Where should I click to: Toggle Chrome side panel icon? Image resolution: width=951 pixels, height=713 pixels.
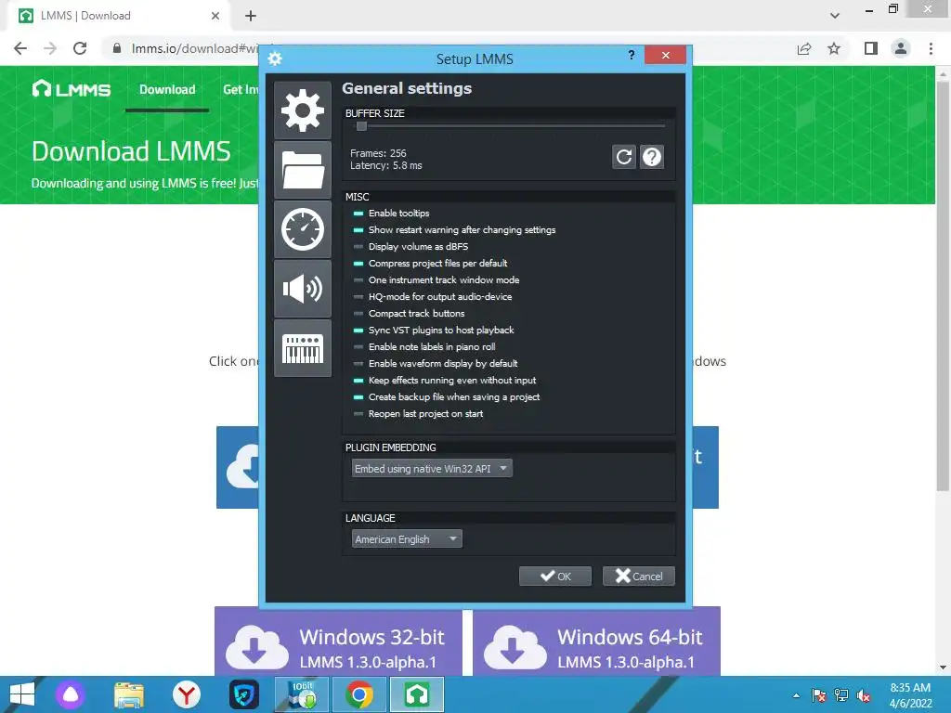pyautogui.click(x=871, y=48)
